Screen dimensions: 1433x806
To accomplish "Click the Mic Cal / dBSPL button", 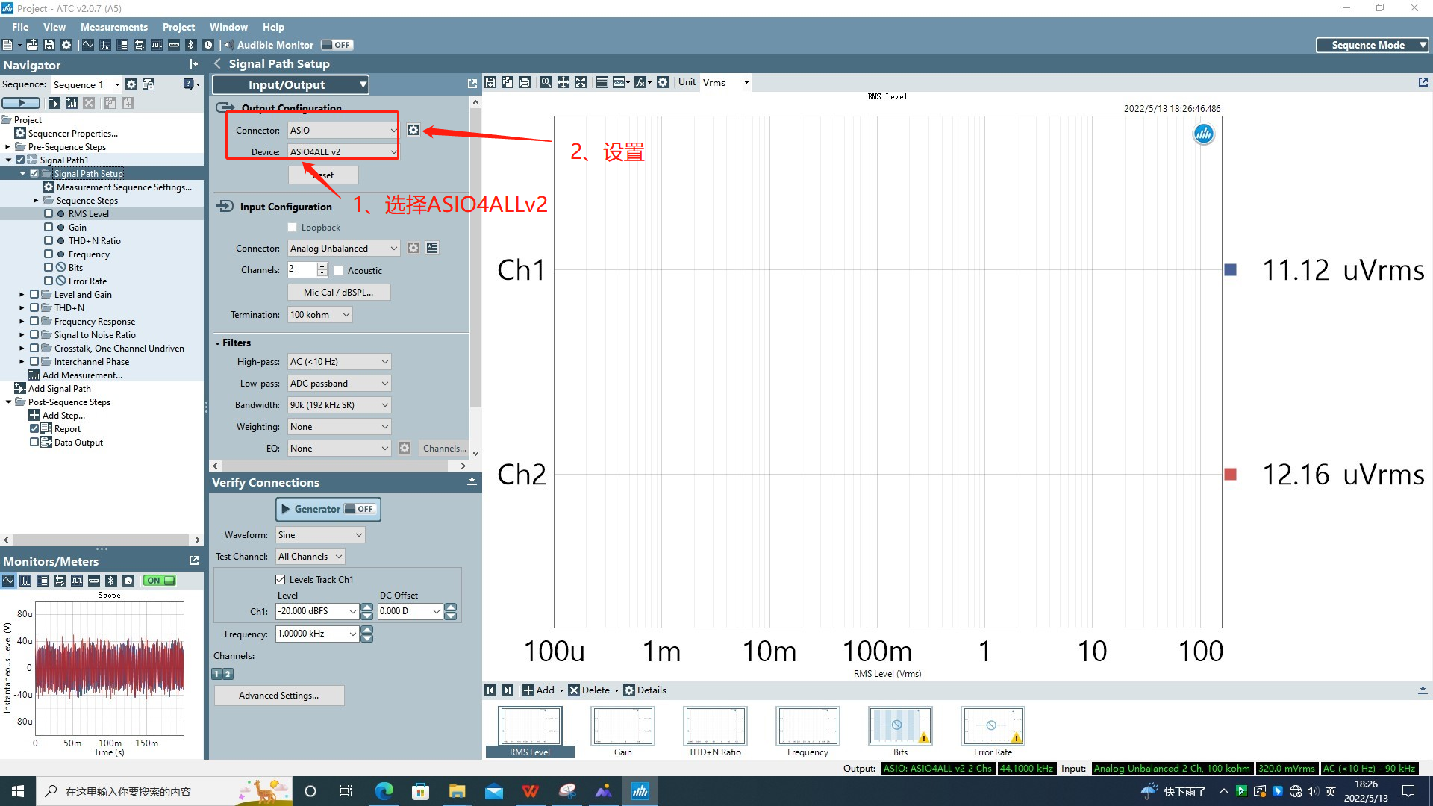I will pyautogui.click(x=339, y=293).
